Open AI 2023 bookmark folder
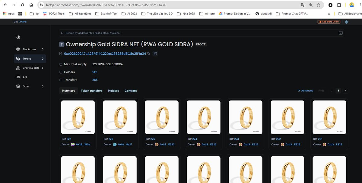Image resolution: width=362 pixels, height=183 pixels. [x=129, y=14]
